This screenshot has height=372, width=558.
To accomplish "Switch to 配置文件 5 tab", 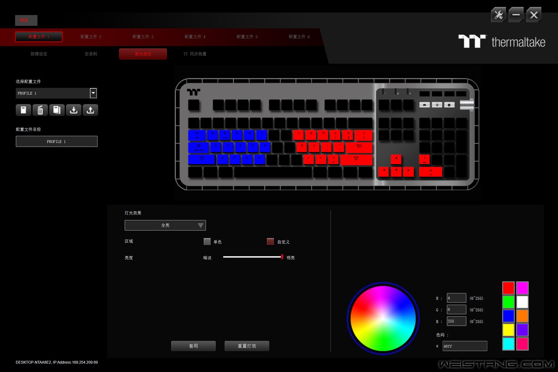I will (x=247, y=37).
